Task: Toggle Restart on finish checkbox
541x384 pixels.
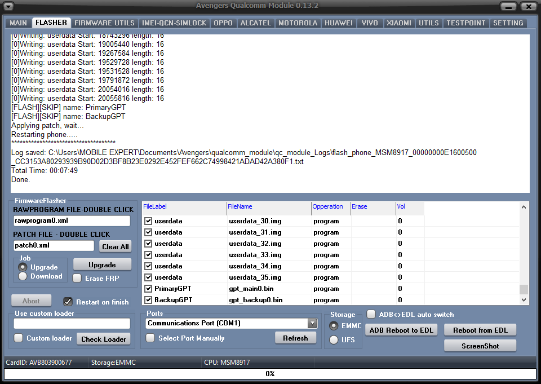Action: 68,302
